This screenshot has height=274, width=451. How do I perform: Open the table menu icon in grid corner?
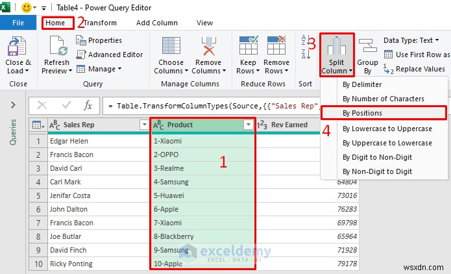pos(38,125)
